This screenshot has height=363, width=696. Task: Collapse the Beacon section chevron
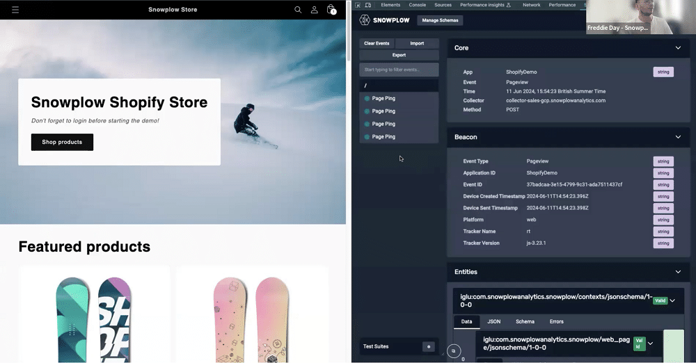[x=678, y=137]
